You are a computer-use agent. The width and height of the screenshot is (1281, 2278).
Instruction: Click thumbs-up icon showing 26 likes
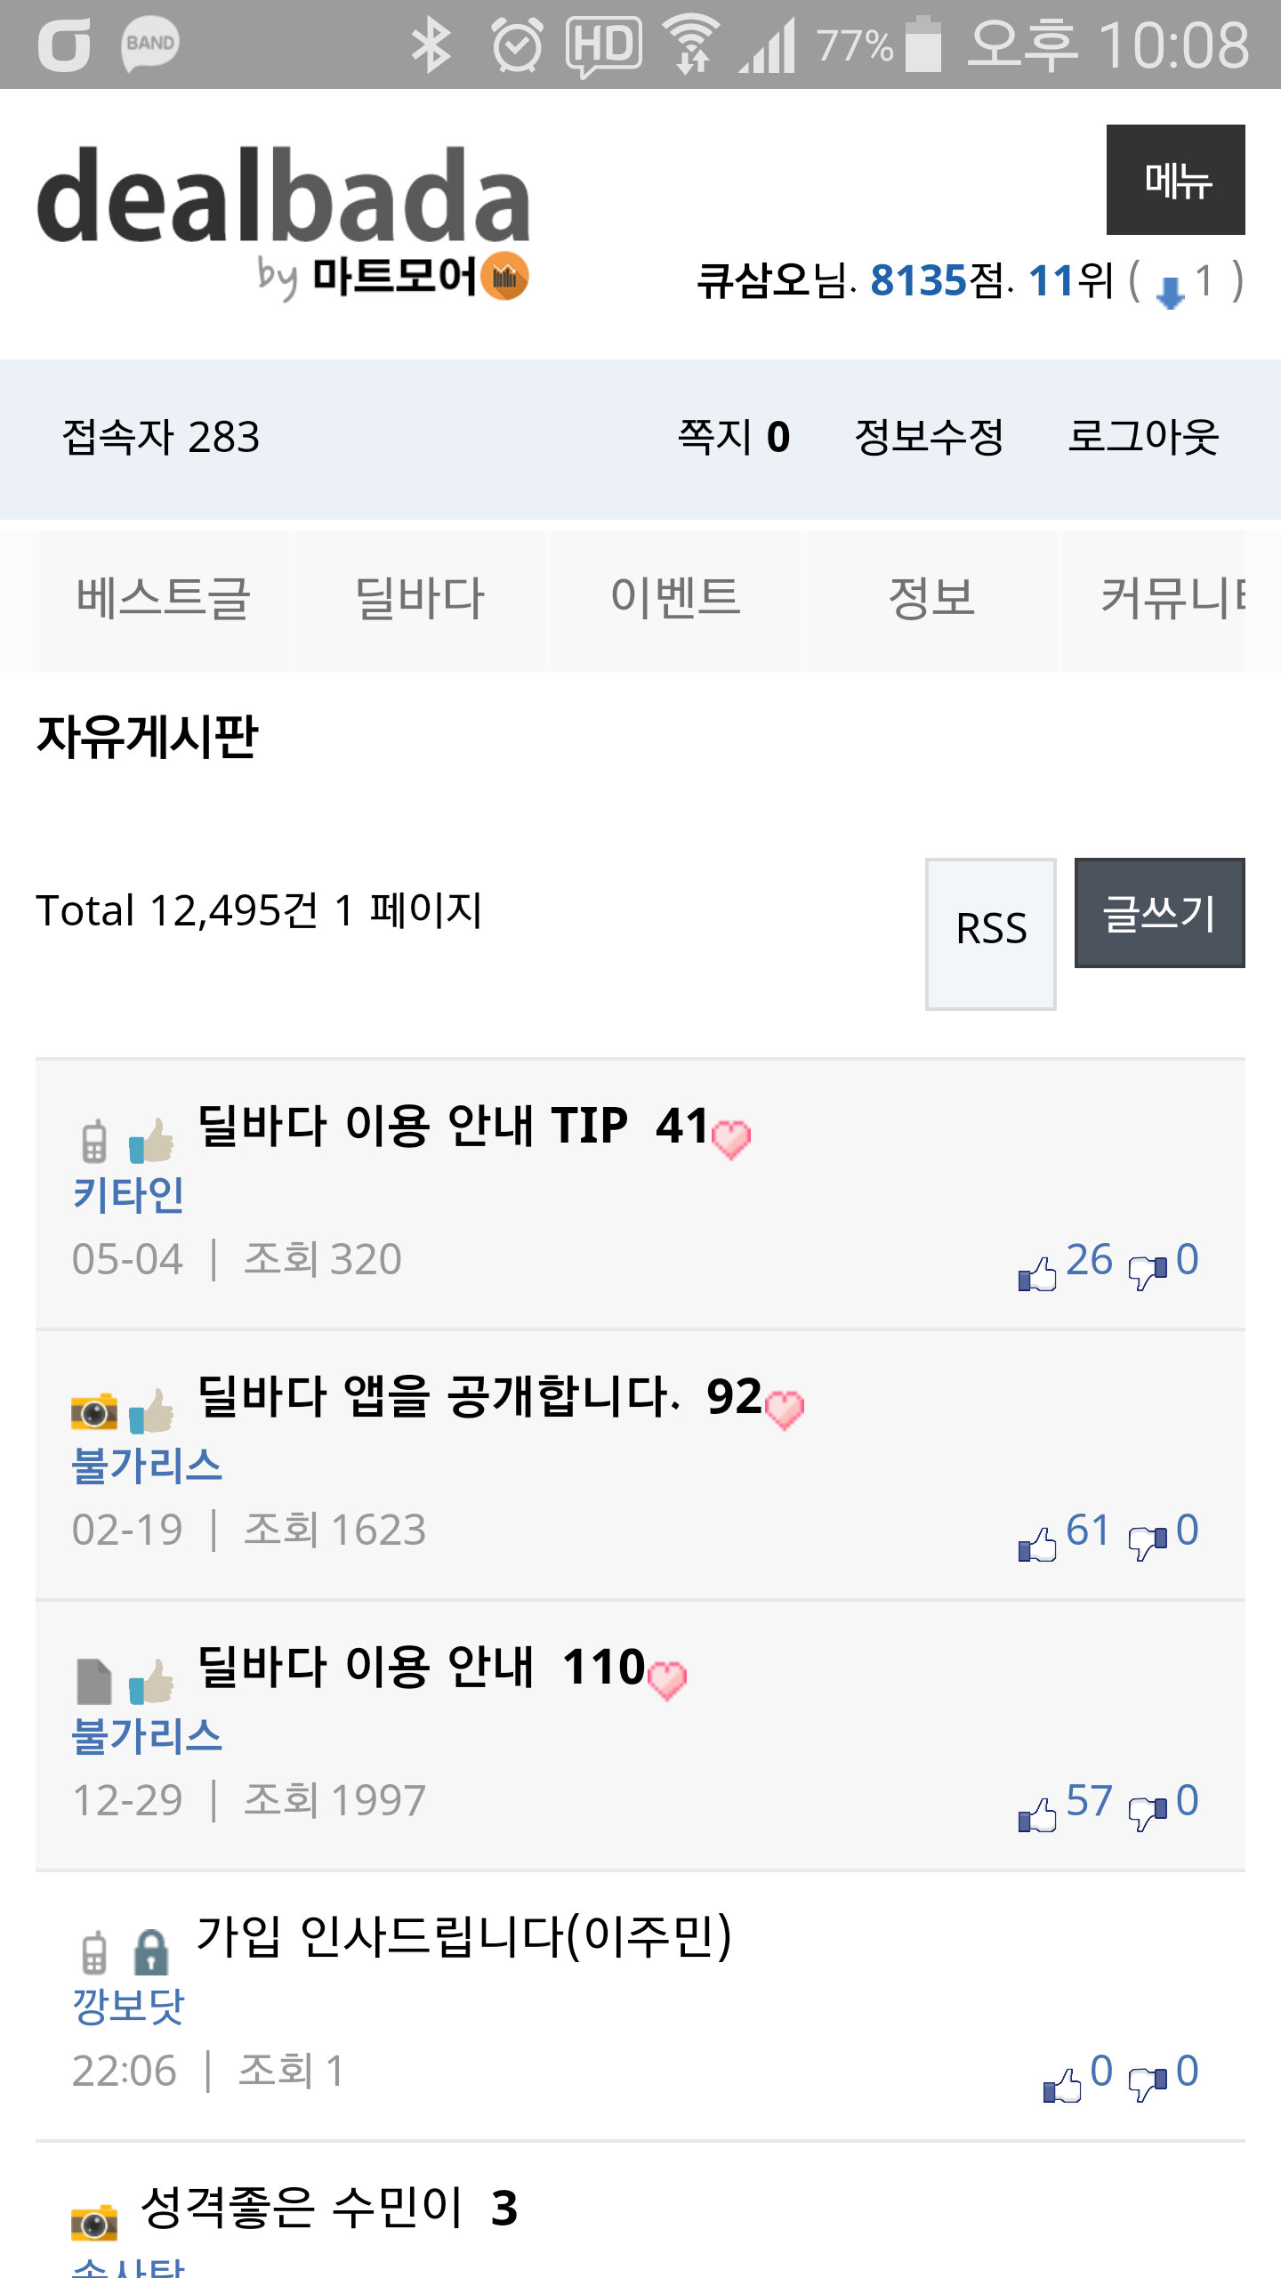[1037, 1274]
